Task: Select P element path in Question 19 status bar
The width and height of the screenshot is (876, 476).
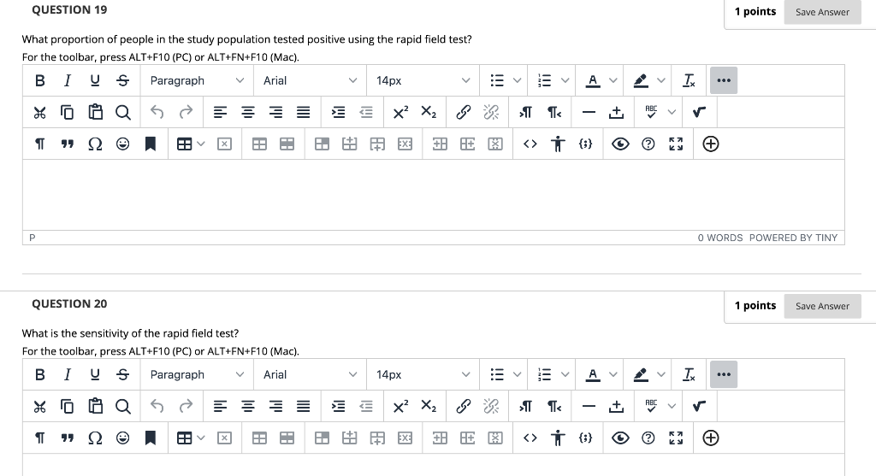Action: (x=32, y=238)
